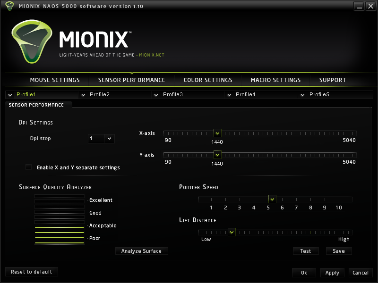Viewport: 378px width, 283px height.
Task: Select Profile5
Action: coord(319,94)
